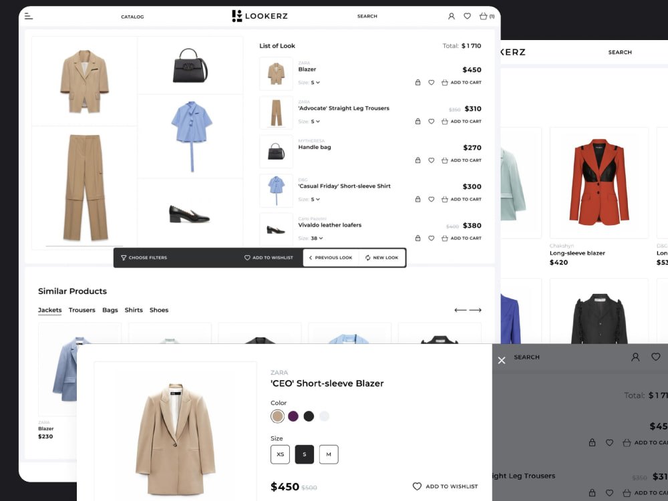This screenshot has height=501, width=668.
Task: Click the left arrow of Similar Products carousel
Action: point(460,310)
